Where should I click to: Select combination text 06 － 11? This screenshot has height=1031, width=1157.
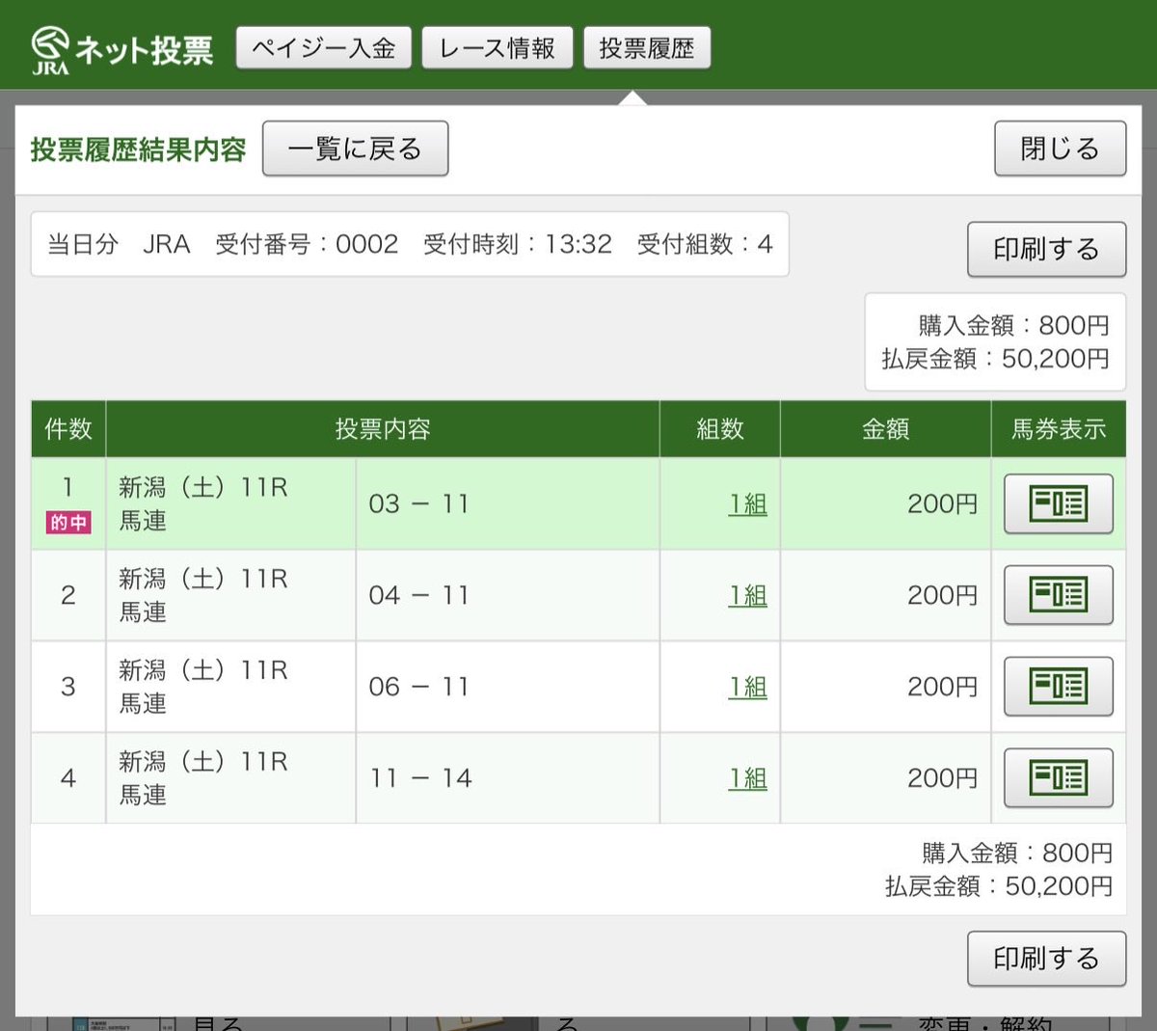419,687
